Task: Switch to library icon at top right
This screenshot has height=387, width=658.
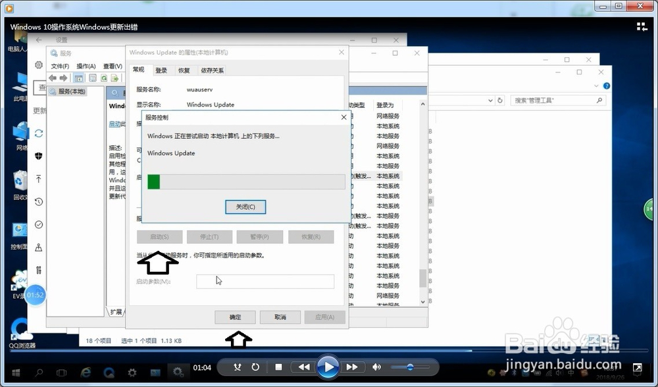Action: [x=642, y=27]
